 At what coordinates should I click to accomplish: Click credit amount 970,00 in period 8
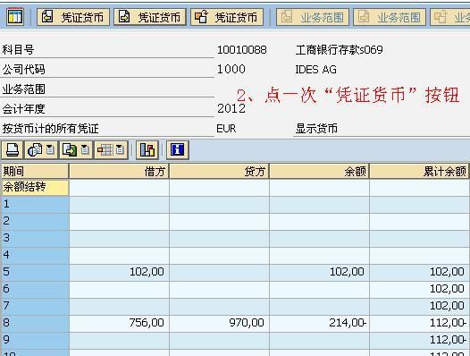coord(247,323)
